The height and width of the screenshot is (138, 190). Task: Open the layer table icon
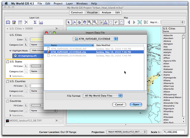(x=20, y=22)
